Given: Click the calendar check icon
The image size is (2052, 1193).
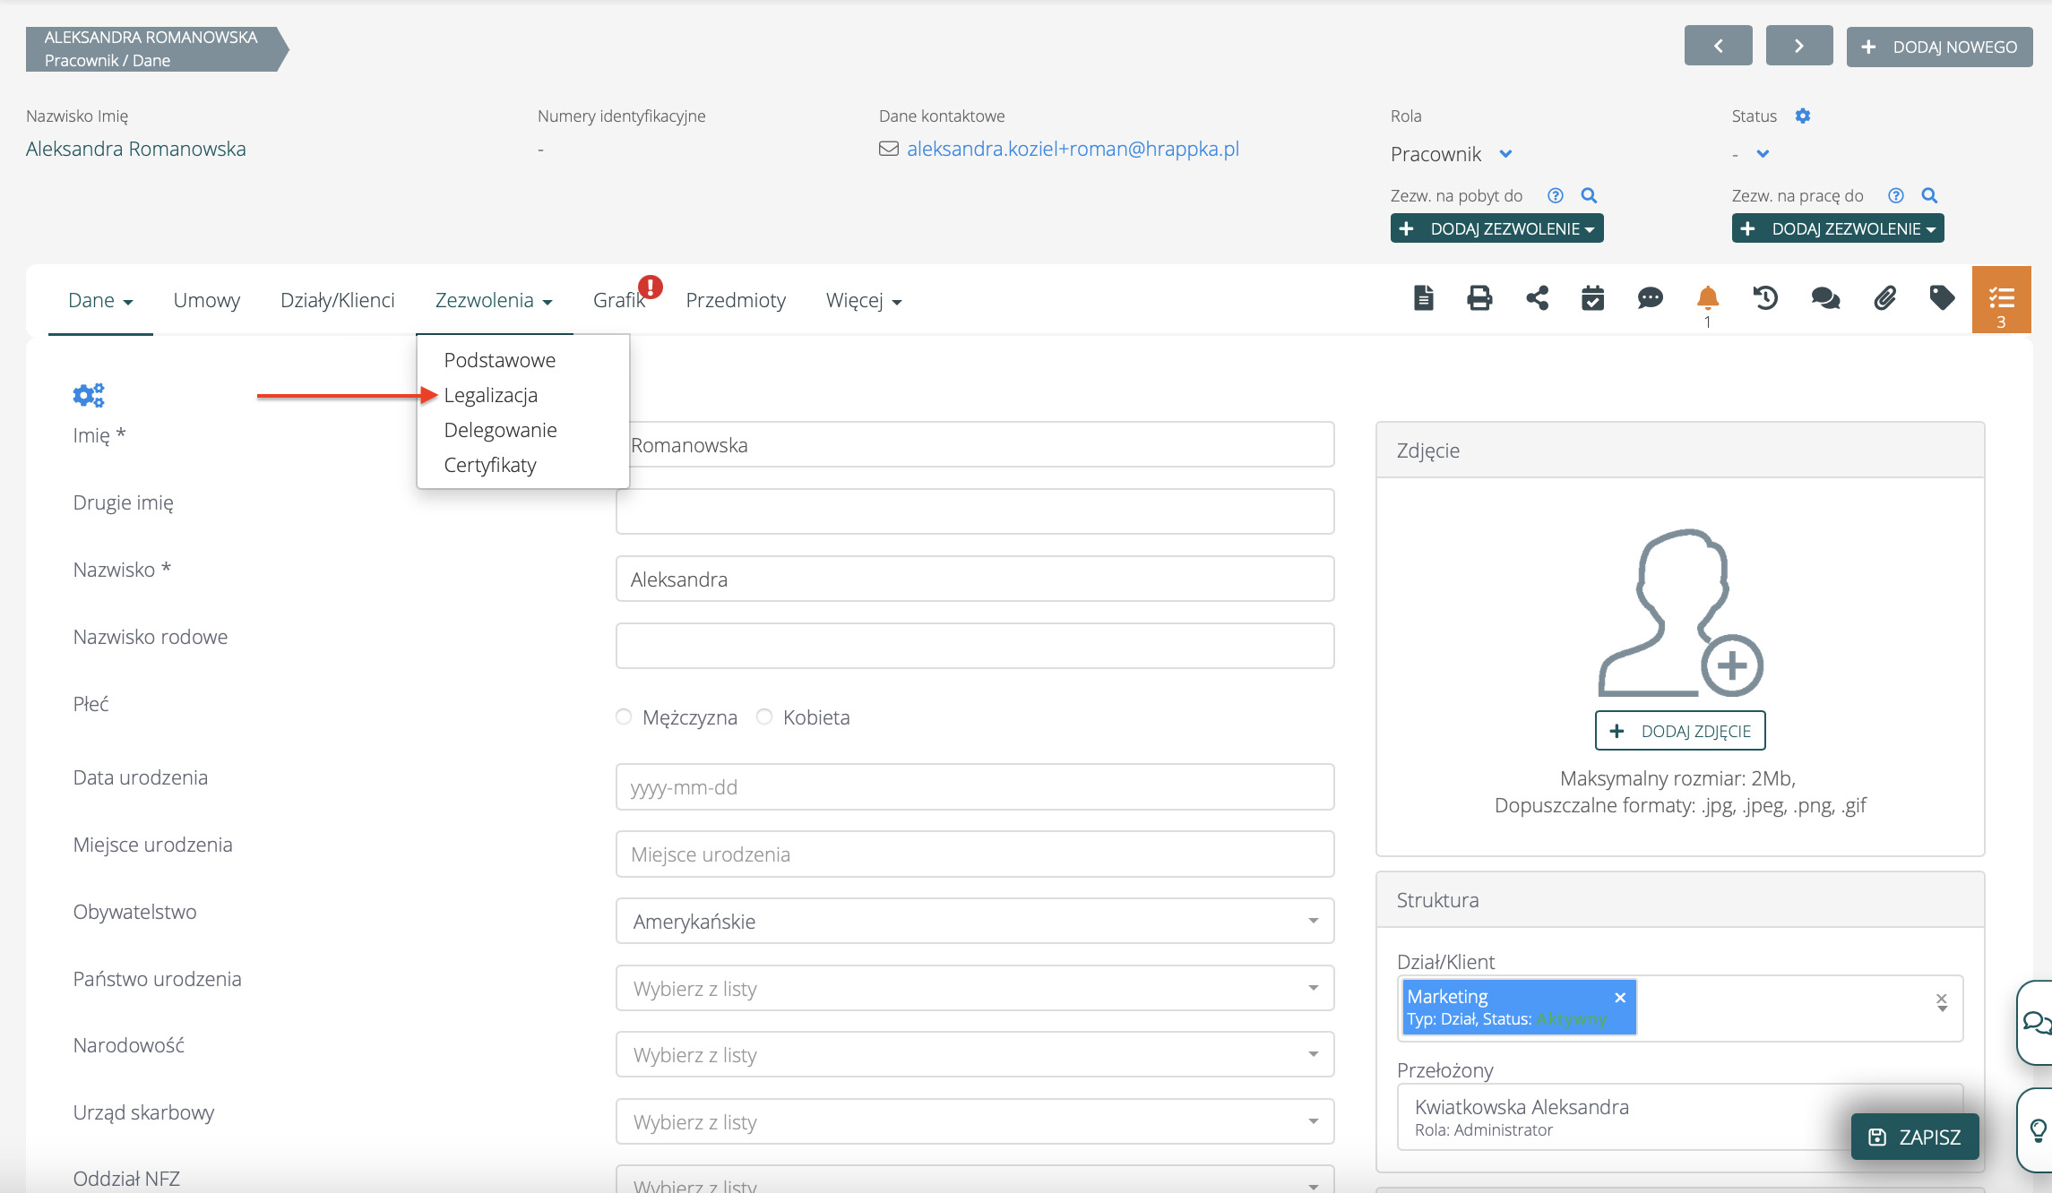Looking at the screenshot, I should click(x=1592, y=298).
